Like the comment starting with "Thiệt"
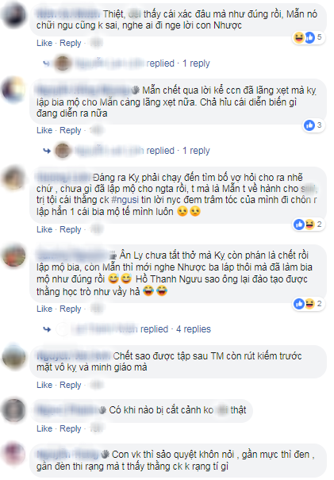The image size is (334, 480). point(44,43)
